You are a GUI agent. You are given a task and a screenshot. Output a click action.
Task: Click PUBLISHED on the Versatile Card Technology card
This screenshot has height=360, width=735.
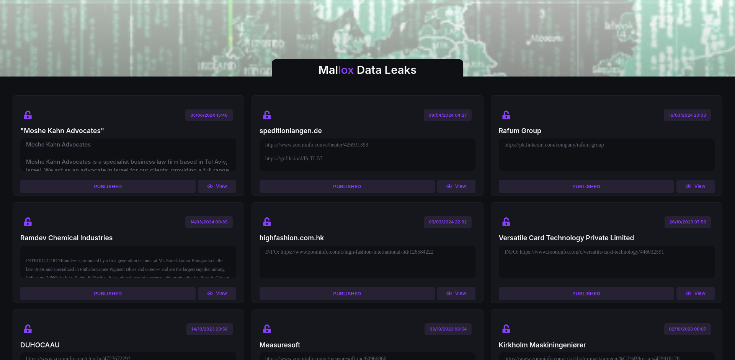tap(586, 293)
